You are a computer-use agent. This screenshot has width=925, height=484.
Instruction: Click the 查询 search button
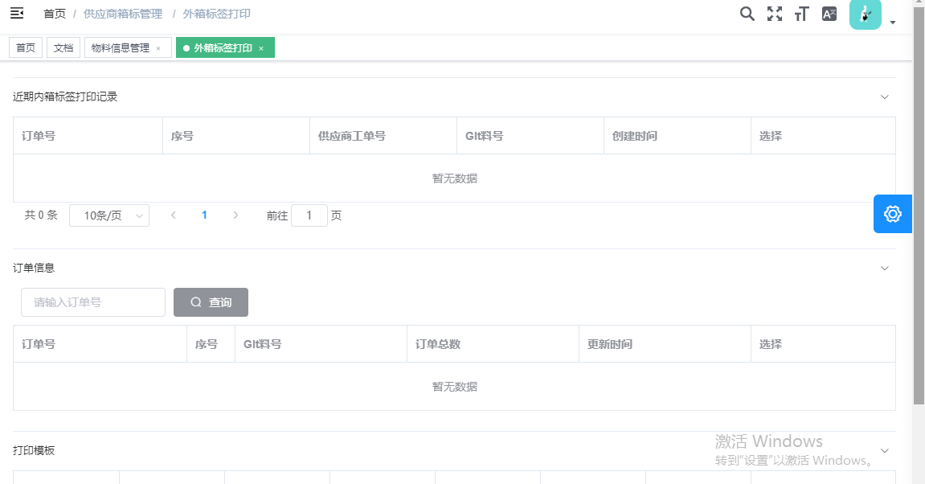(211, 302)
